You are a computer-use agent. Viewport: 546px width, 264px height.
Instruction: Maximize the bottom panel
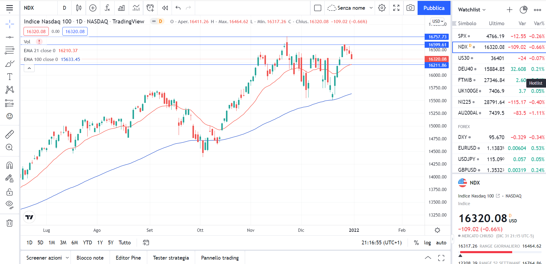pos(441,258)
